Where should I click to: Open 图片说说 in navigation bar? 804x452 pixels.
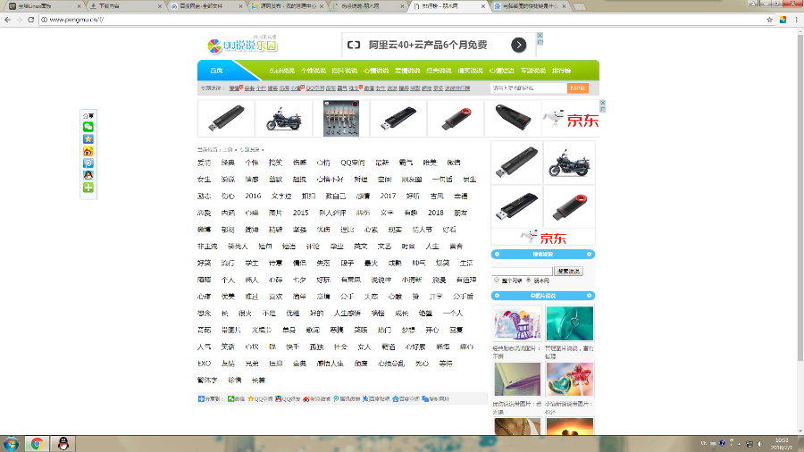tap(345, 71)
